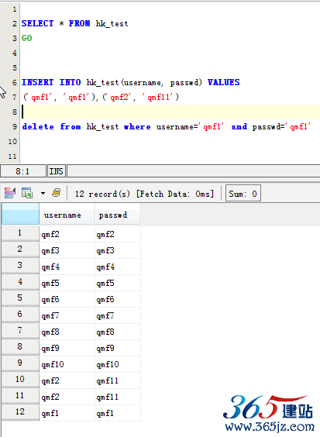Click the record view toggle icon
Viewport: 320px width, 437px height.
pyautogui.click(x=10, y=193)
